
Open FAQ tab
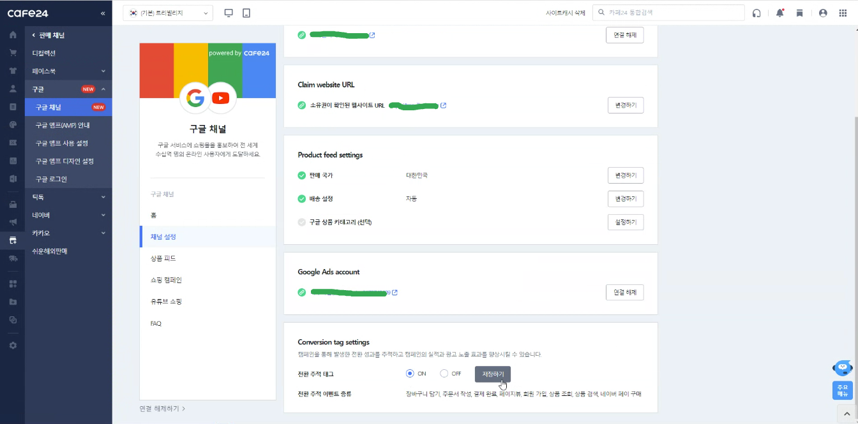coord(208,323)
